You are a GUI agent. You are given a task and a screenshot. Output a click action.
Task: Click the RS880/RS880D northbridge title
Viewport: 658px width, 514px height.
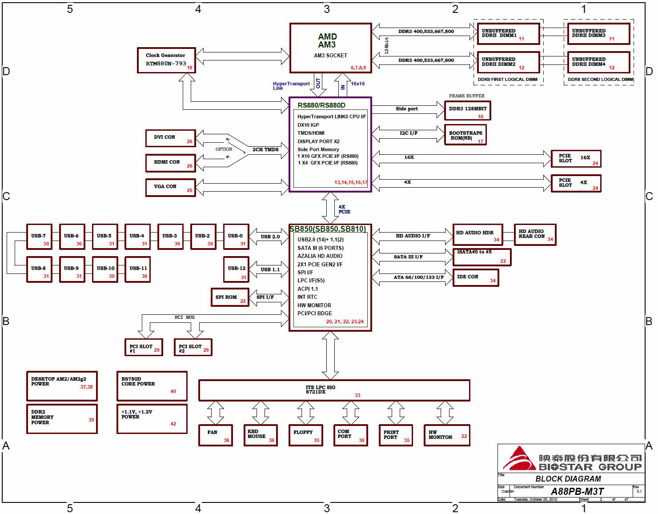point(321,105)
